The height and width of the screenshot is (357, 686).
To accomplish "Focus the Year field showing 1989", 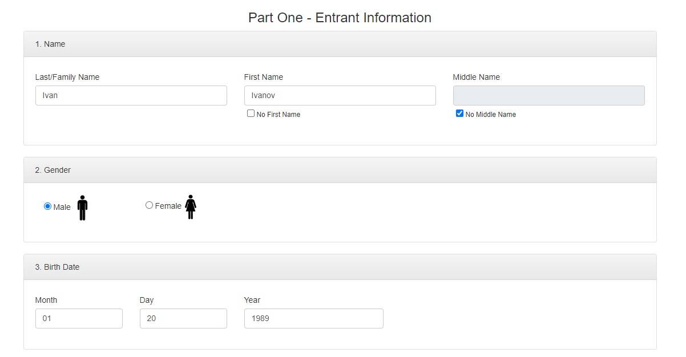I will tap(313, 319).
